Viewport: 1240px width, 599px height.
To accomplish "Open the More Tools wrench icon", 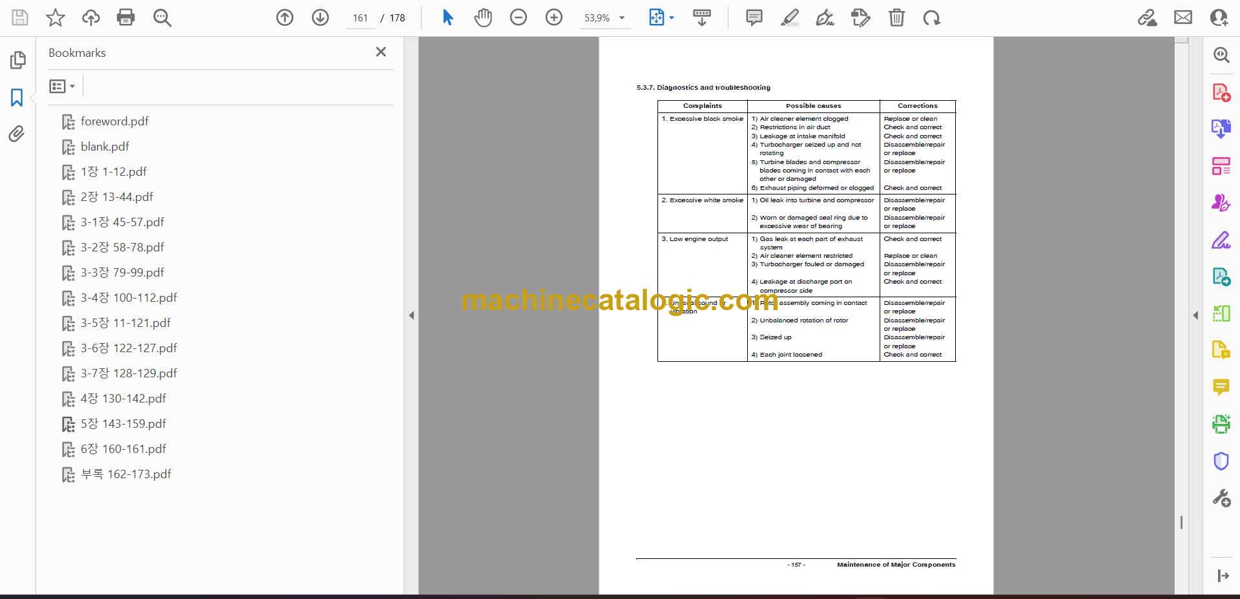I will [x=1221, y=498].
